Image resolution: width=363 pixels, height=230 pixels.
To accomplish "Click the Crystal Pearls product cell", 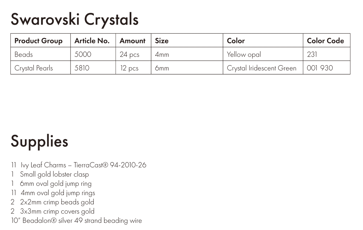I will coord(41,68).
